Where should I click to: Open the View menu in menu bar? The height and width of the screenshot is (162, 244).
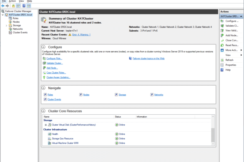pyautogui.click(x=21, y=1)
